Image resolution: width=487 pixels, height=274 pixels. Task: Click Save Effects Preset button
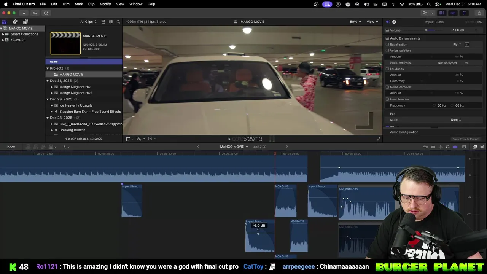coord(465,139)
